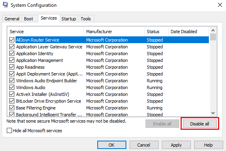Check Hide all Microsoft services
The image size is (226, 151).
10,131
